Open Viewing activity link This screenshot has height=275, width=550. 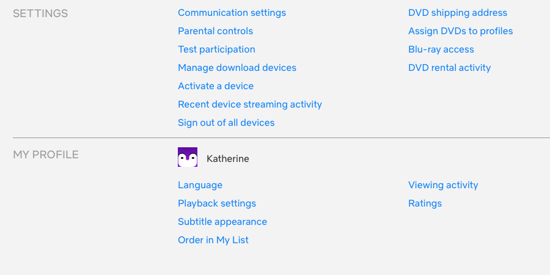(443, 185)
